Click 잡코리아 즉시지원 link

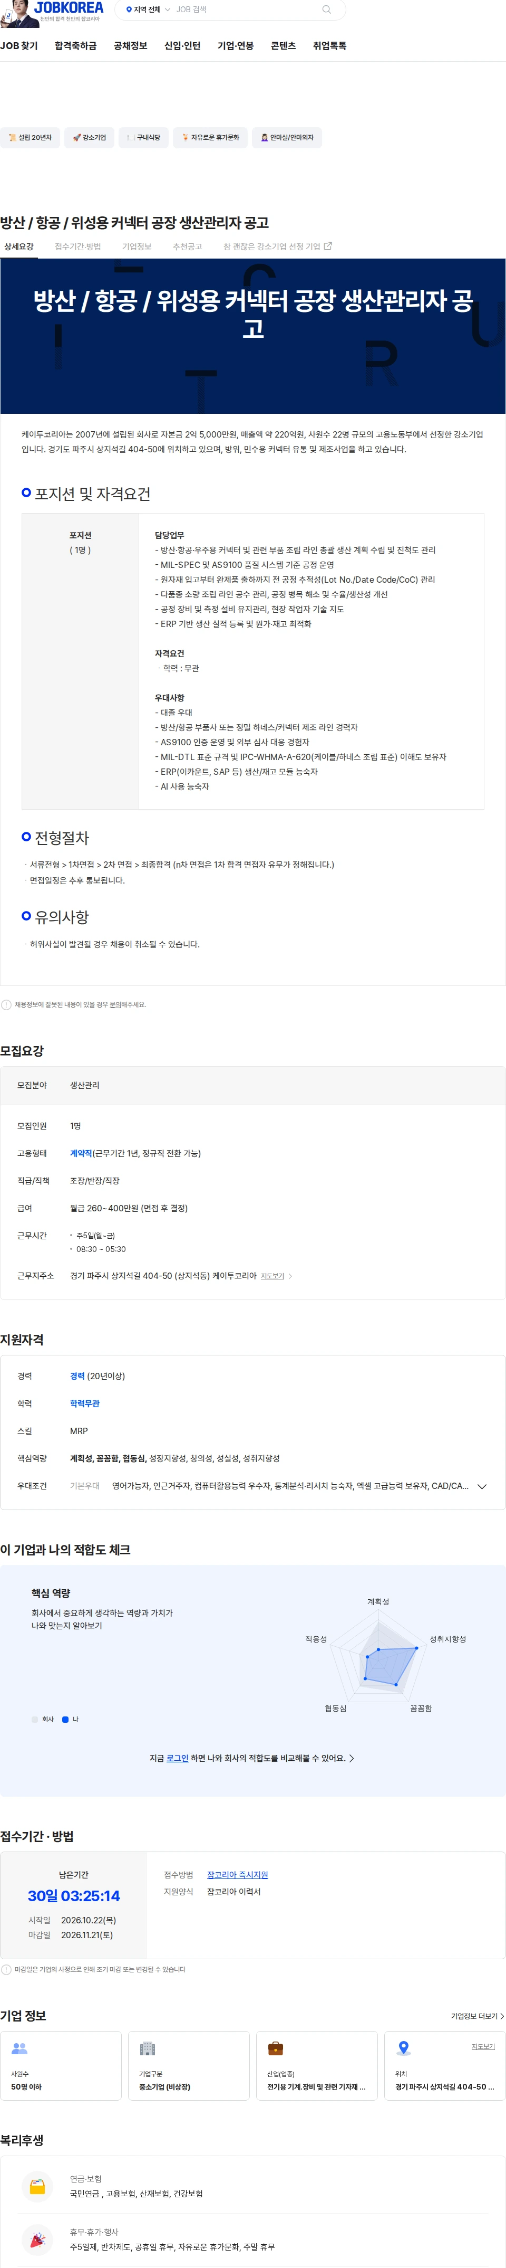point(237,1874)
